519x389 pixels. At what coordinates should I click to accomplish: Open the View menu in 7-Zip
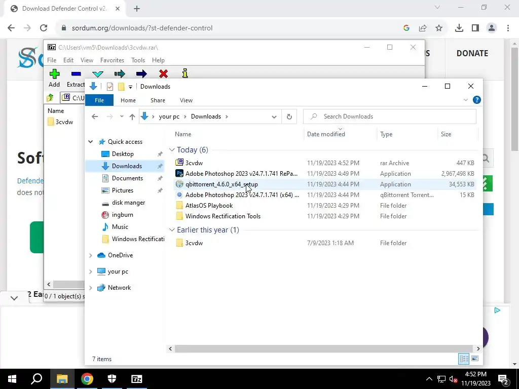pos(87,60)
